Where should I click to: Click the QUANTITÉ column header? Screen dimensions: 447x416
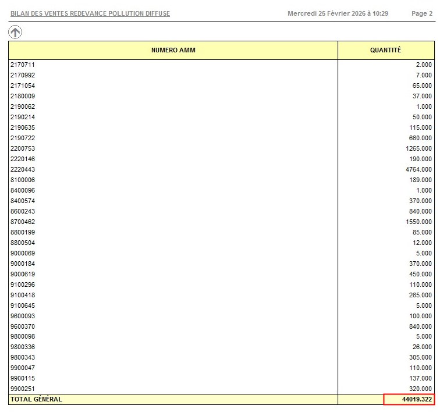pos(385,51)
